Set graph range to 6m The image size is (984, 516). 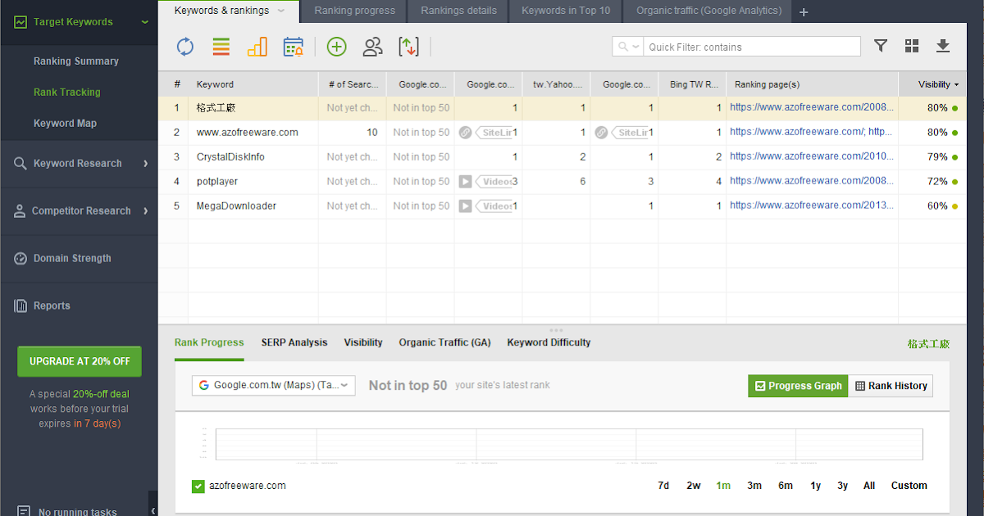(x=786, y=486)
